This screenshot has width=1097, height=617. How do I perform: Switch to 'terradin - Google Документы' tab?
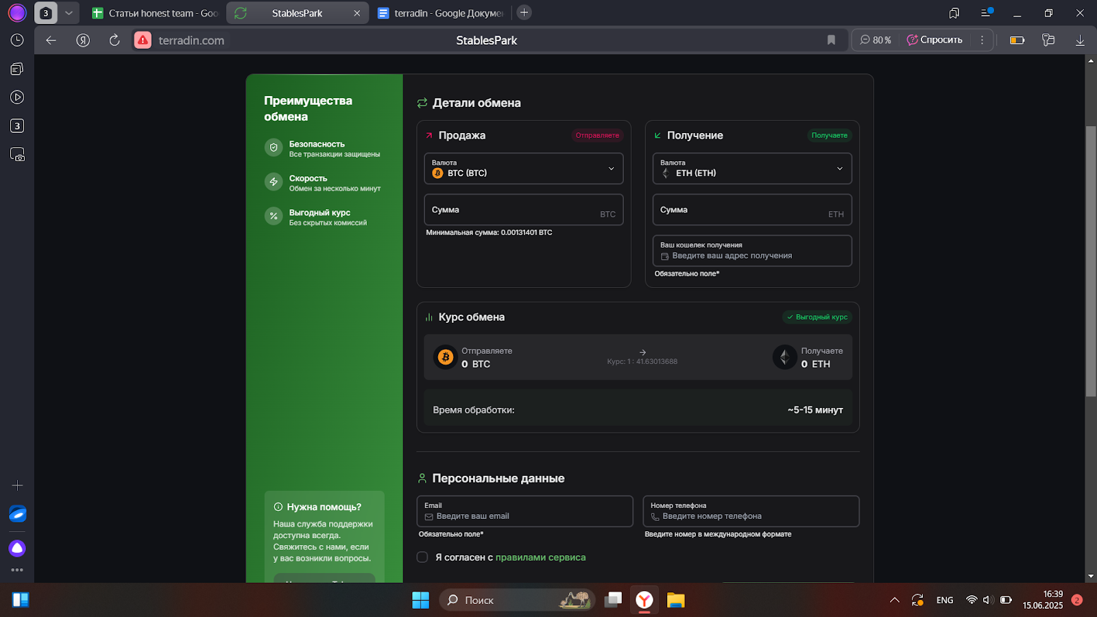[x=440, y=13]
